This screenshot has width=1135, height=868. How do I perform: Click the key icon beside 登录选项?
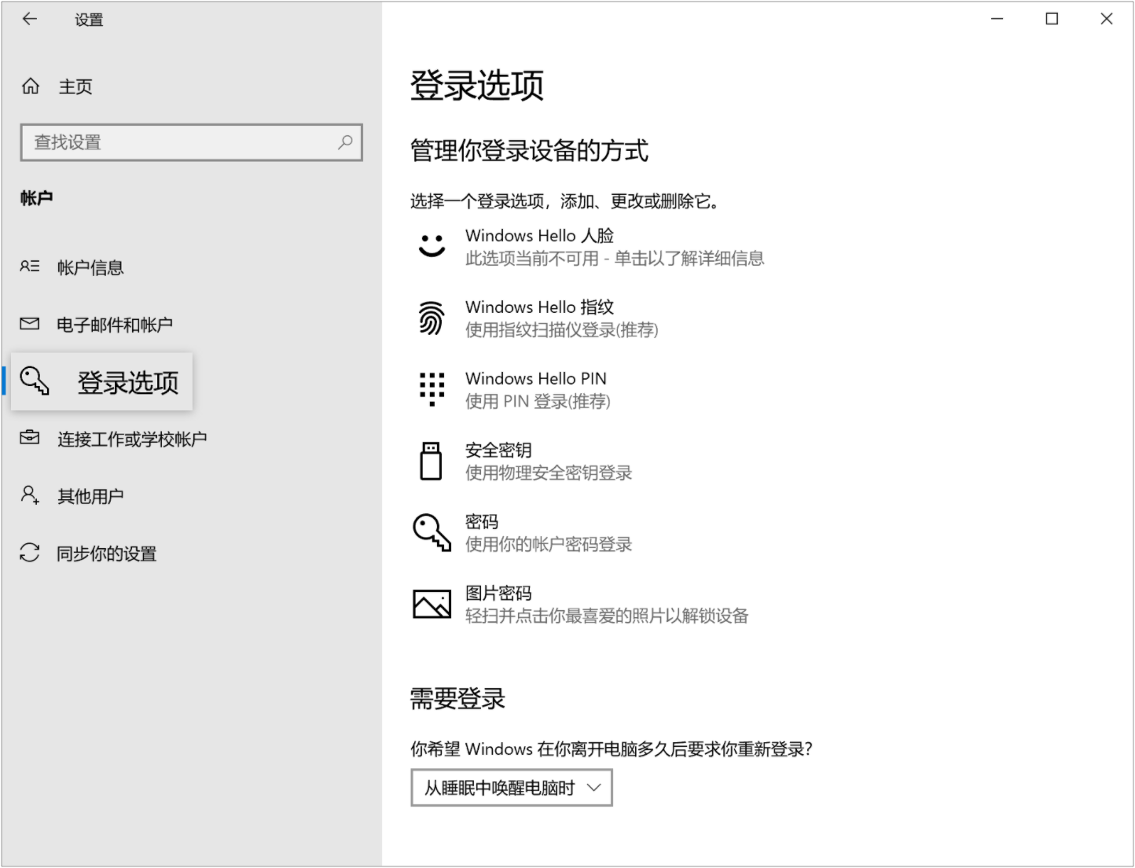(34, 381)
